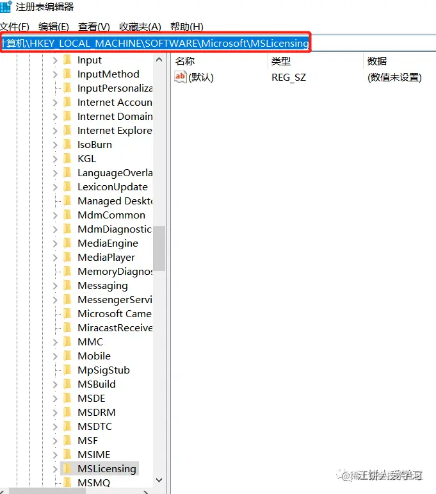Screen dimensions: 436x494
Task: Expand the Input key
Action: click(x=55, y=60)
